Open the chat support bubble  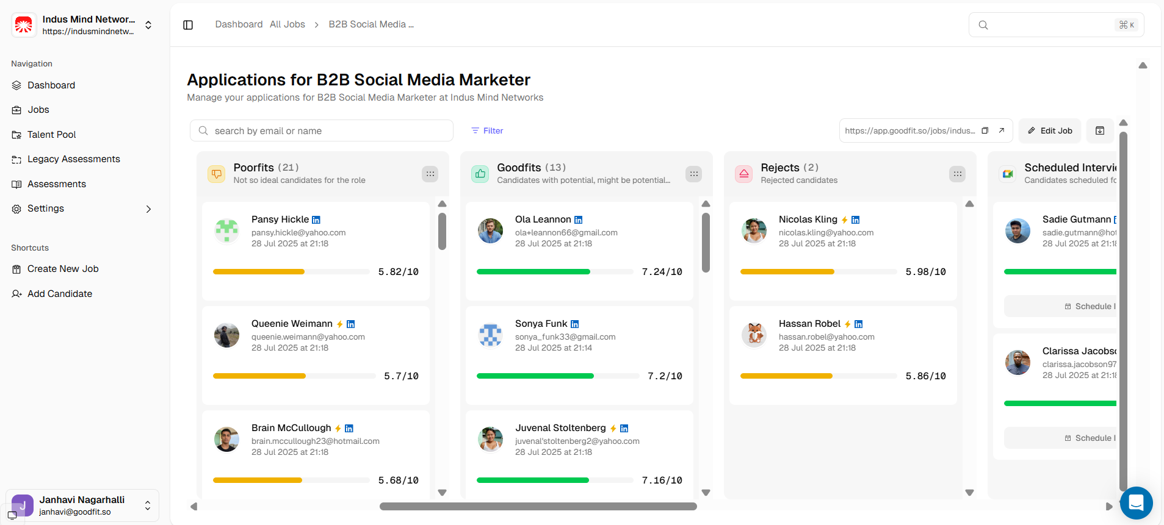click(1136, 502)
